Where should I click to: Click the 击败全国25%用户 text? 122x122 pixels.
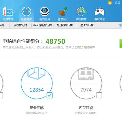pos(36,113)
